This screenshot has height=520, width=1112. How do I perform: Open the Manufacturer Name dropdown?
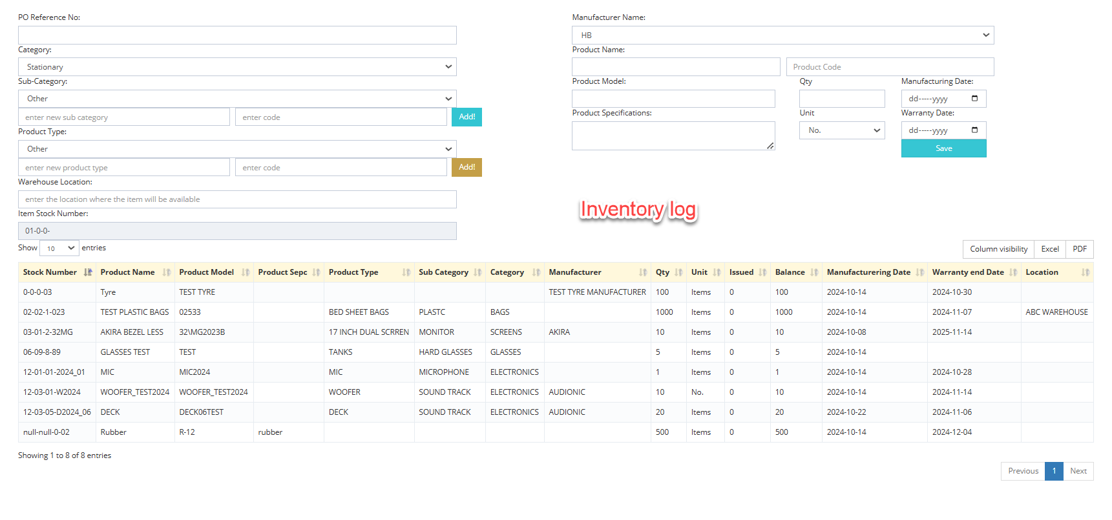click(x=782, y=35)
